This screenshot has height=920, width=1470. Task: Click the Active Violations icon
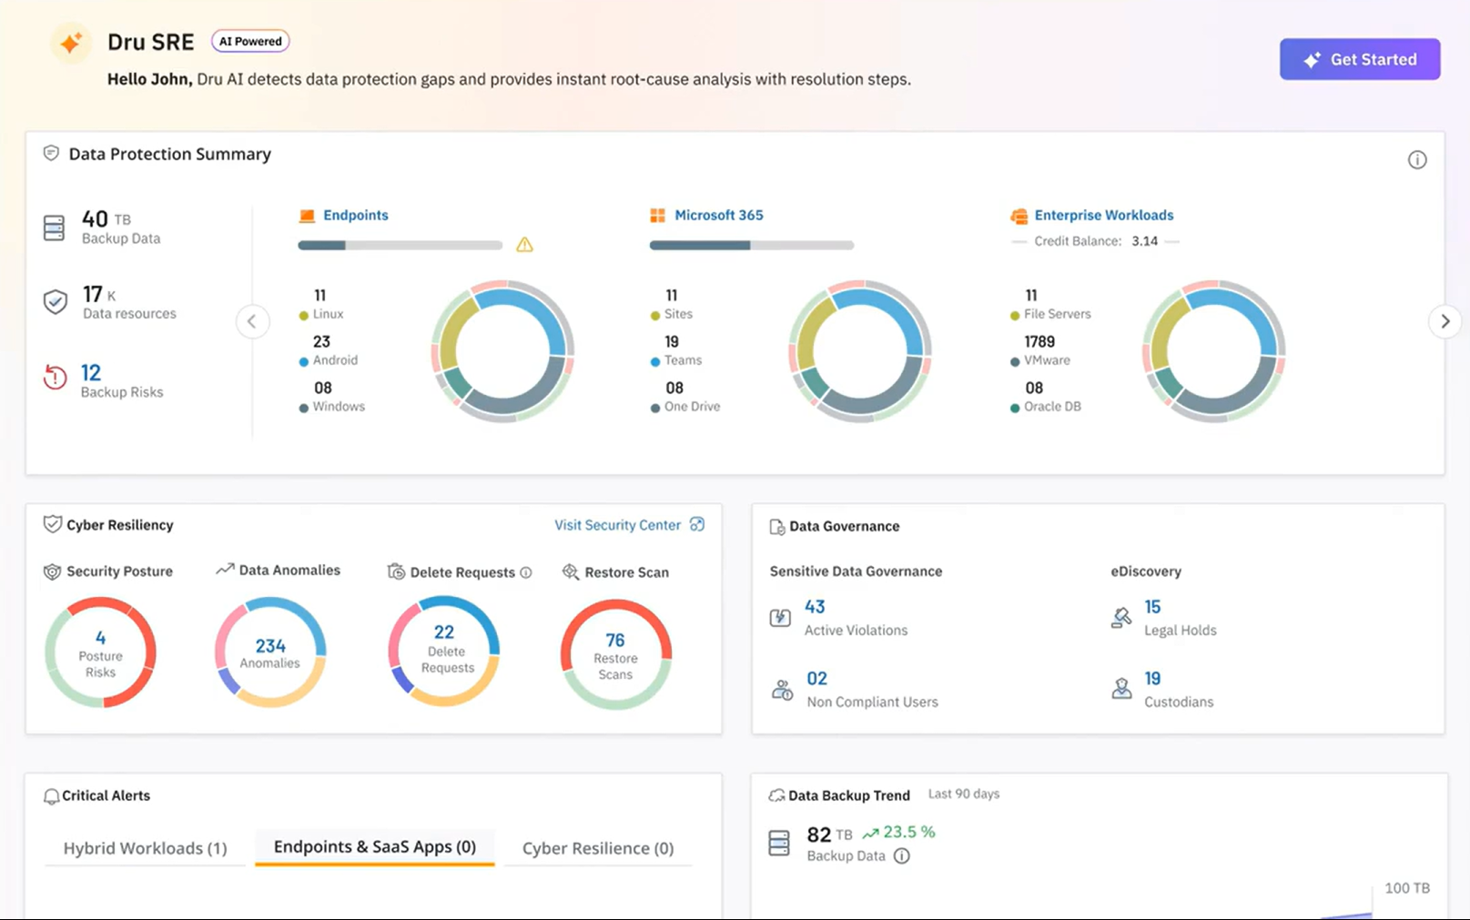[x=780, y=618]
